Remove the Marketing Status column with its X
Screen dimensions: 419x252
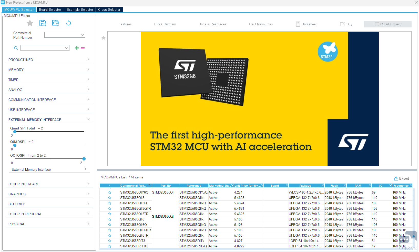click(x=232, y=185)
